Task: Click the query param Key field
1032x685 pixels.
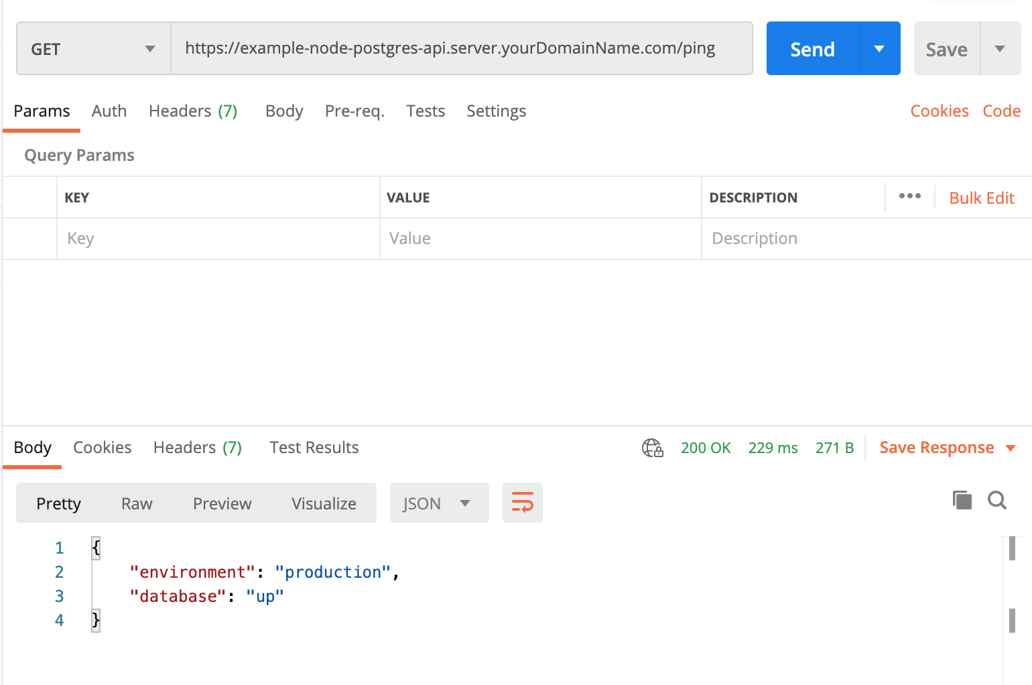Action: coord(218,239)
